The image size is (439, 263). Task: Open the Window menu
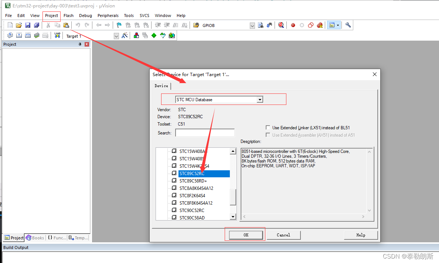[x=163, y=16]
